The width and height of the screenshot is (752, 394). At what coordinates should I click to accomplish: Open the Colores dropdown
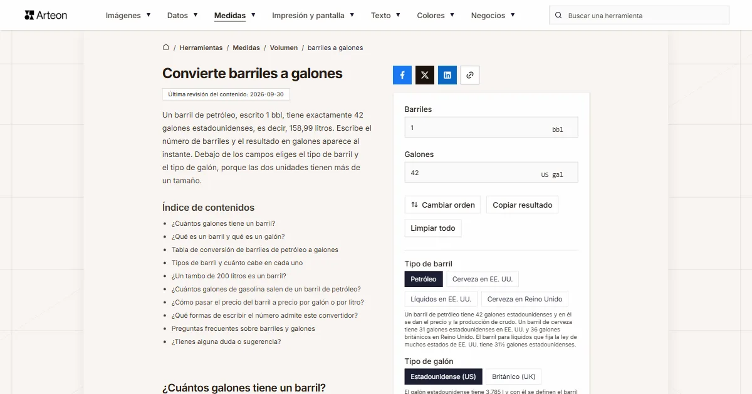tap(436, 16)
